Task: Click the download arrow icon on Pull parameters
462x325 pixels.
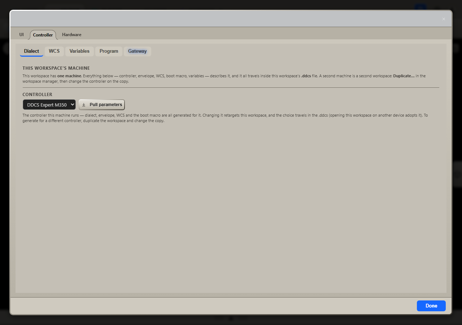Action: 84,105
